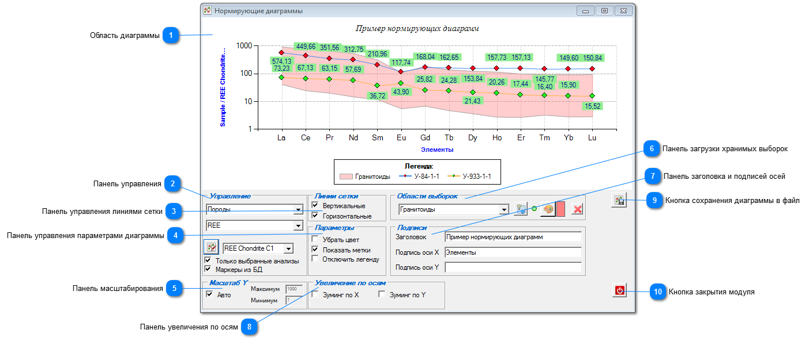This screenshot has width=809, height=341.
Task: Click the small green add marker icon
Action: (534, 209)
